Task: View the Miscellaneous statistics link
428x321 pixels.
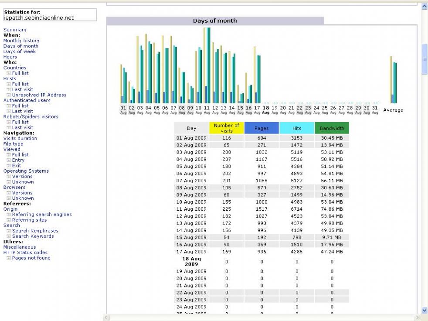Action: (20, 247)
